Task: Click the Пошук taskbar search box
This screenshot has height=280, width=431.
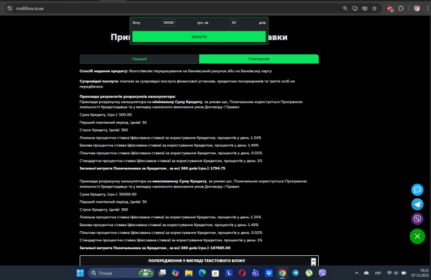Action: pyautogui.click(x=121, y=273)
